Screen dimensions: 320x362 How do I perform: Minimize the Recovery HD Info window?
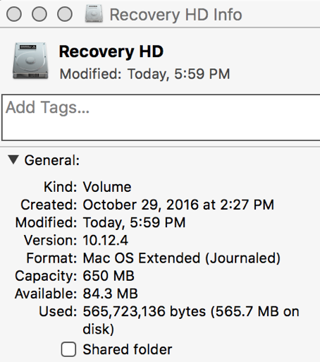click(x=39, y=14)
